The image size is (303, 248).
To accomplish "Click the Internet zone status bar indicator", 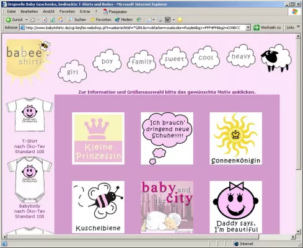I will (x=244, y=244).
